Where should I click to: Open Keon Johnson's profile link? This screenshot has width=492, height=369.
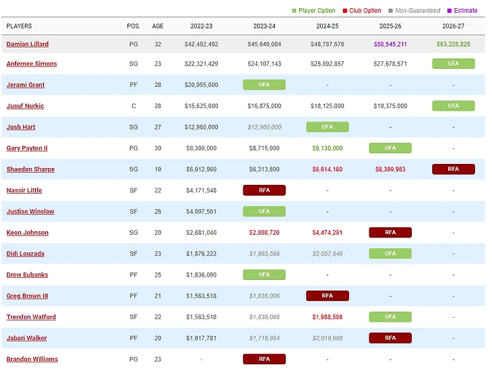click(x=28, y=233)
